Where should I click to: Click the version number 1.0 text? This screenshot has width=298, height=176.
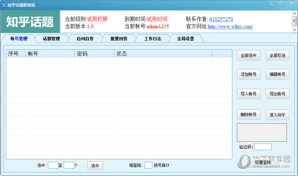point(90,26)
